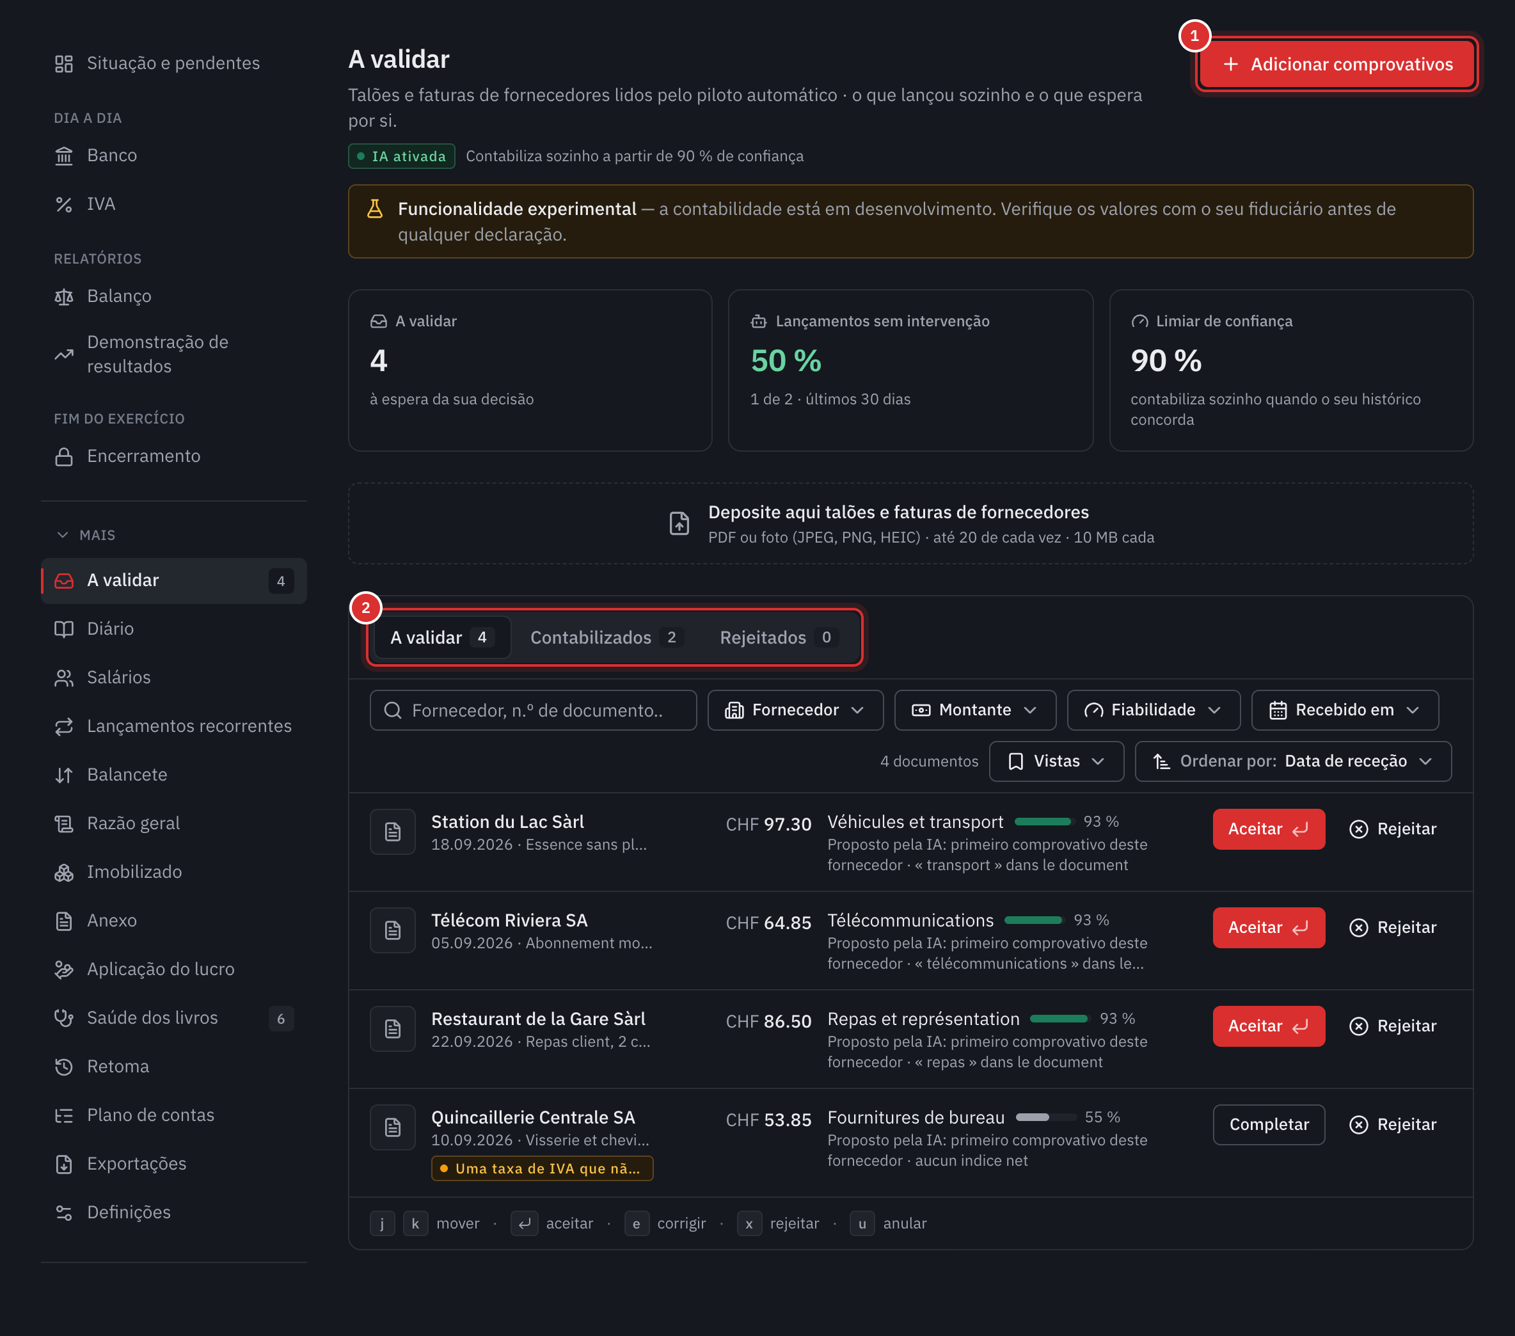Click the Imobilizado icon in sidebar
Viewport: 1515px width, 1336px height.
pyautogui.click(x=64, y=873)
